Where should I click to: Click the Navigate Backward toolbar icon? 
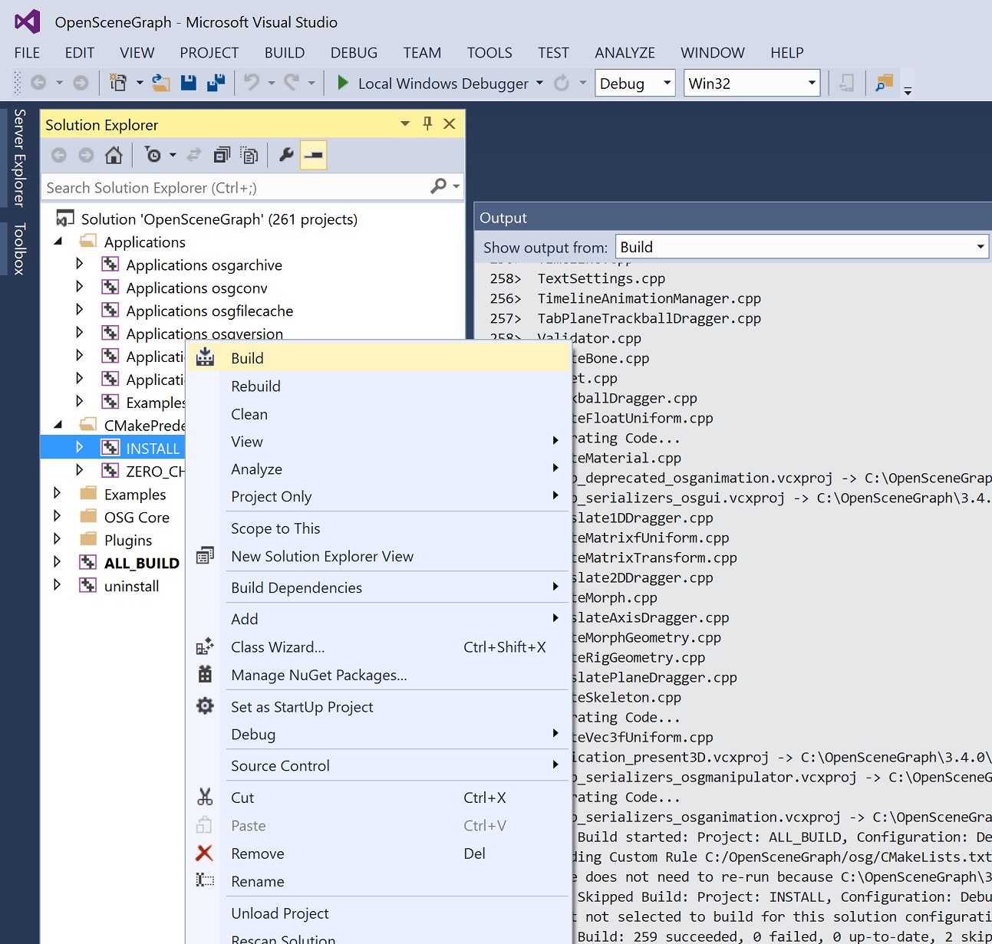38,83
